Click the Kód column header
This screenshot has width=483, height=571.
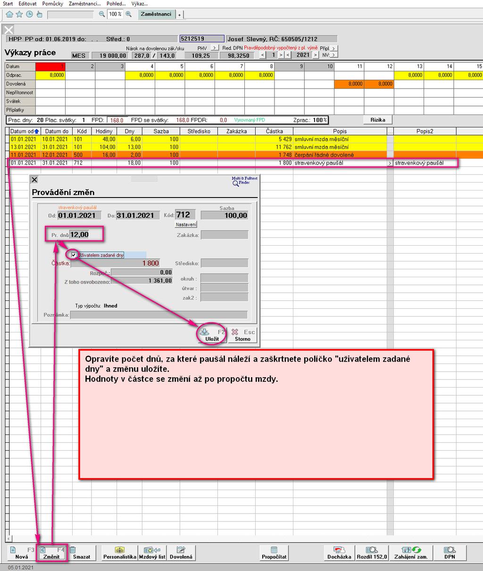[82, 131]
